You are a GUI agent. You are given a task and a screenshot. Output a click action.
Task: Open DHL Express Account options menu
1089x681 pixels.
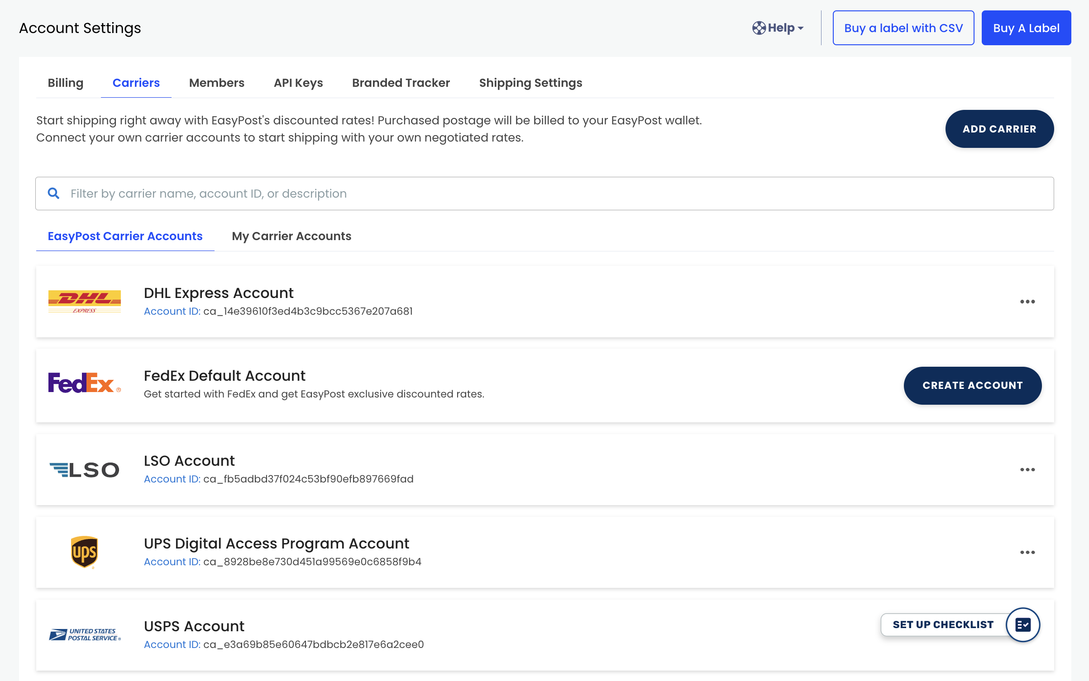point(1027,302)
